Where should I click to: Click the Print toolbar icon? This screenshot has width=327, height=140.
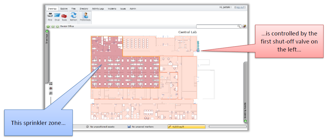click(x=50, y=15)
